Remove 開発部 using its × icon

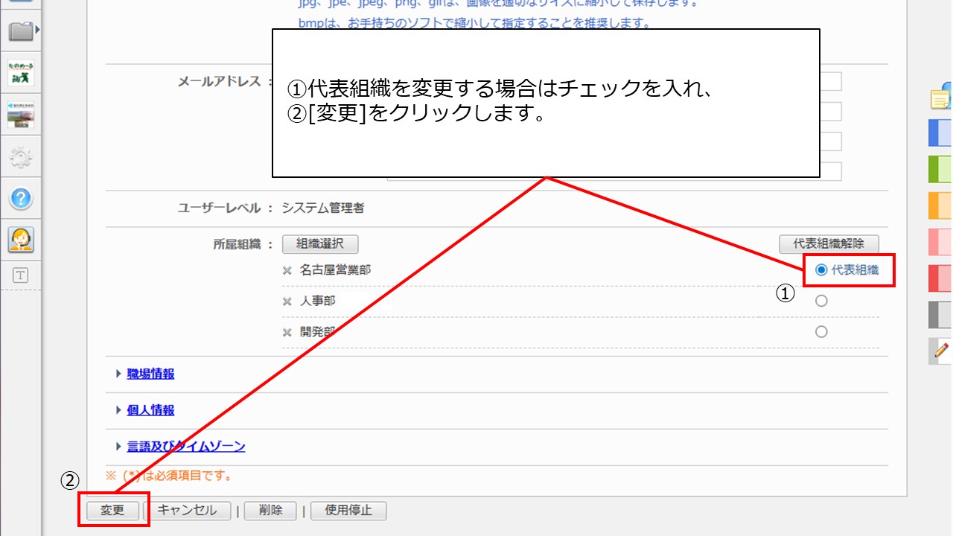click(287, 332)
